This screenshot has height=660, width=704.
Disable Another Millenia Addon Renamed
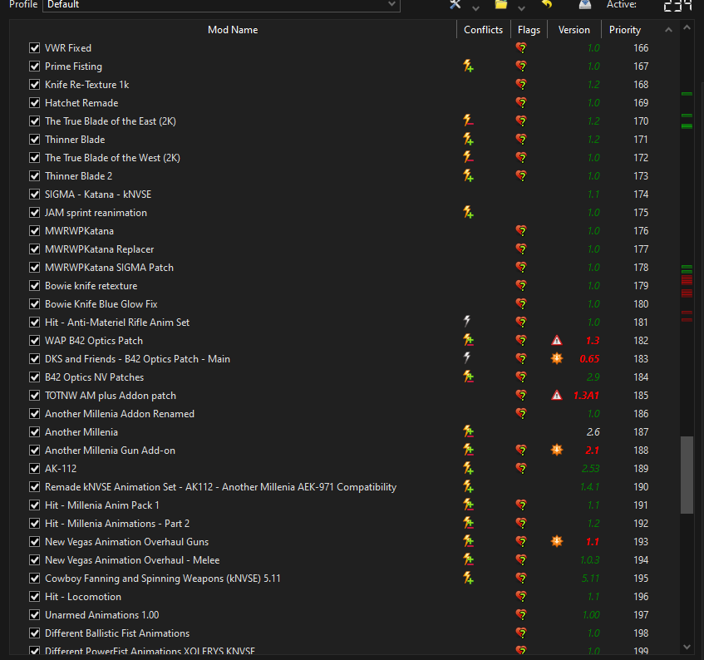point(35,413)
